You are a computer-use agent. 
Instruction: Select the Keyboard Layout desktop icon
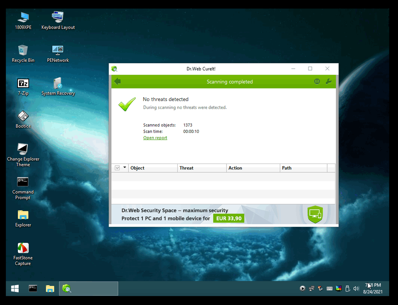pyautogui.click(x=58, y=21)
